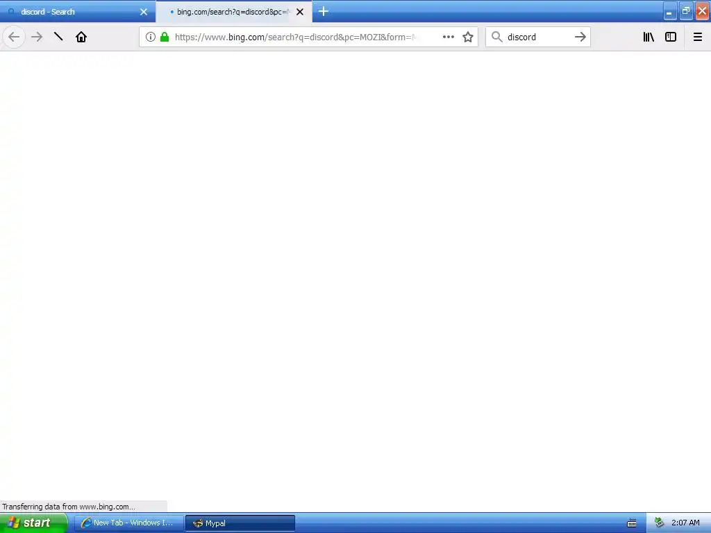
Task: Select the Mypal taskbar button
Action: pyautogui.click(x=240, y=523)
